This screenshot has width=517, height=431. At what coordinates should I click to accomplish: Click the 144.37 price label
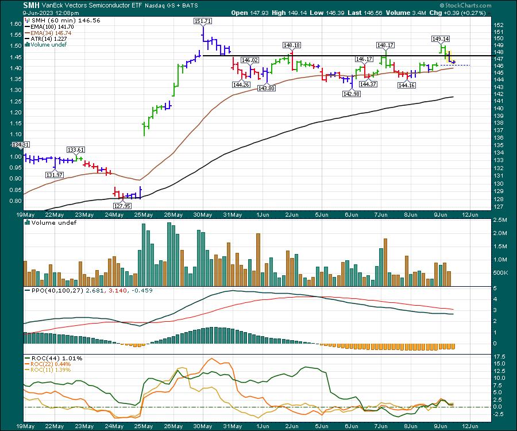click(x=368, y=84)
